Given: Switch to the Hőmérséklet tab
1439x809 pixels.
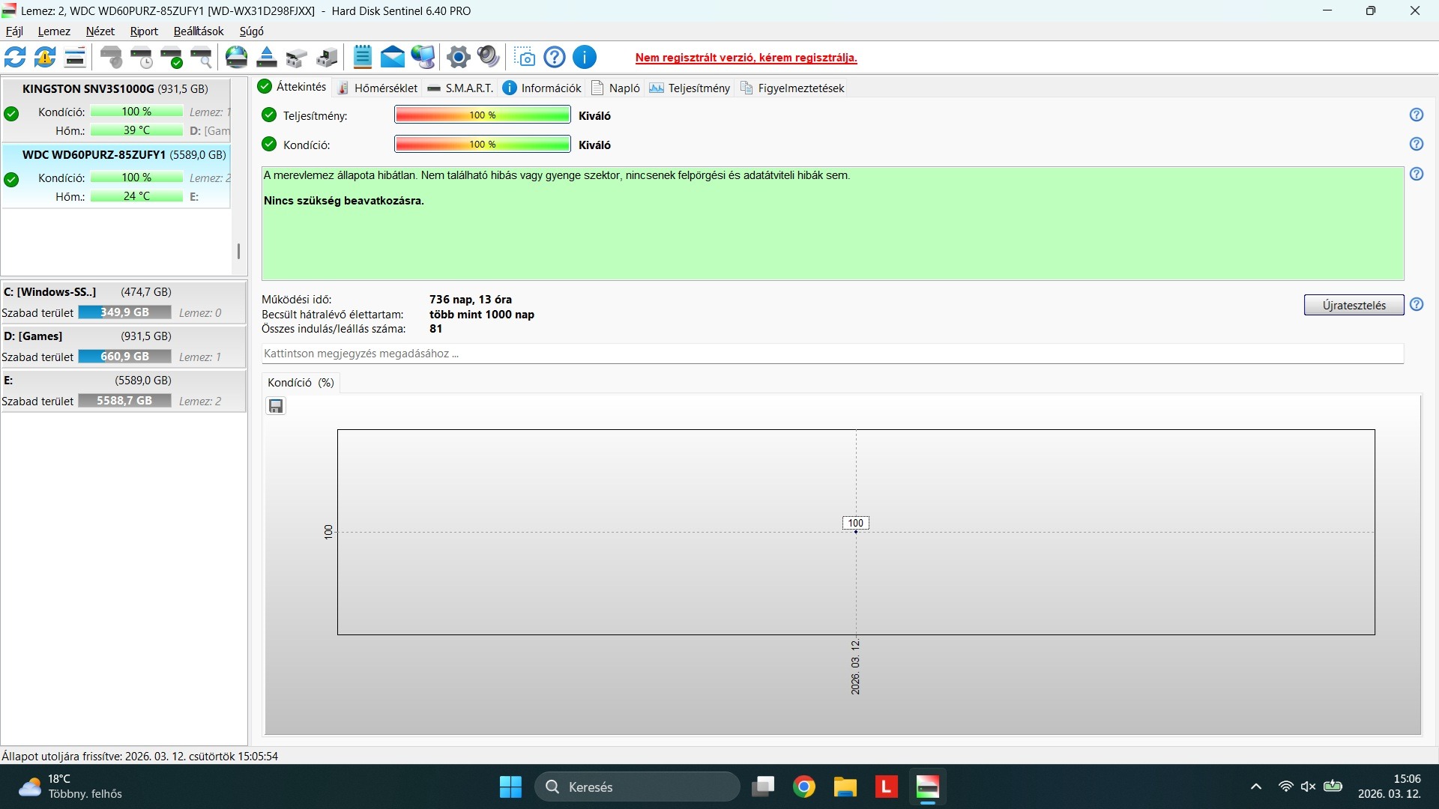Looking at the screenshot, I should click(x=378, y=88).
